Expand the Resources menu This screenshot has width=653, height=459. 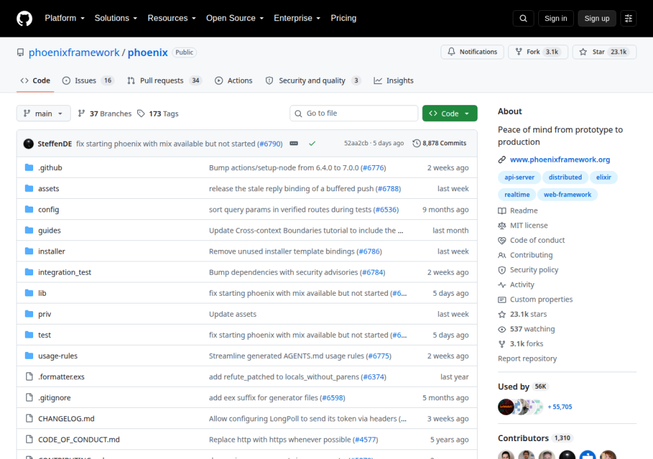(171, 18)
